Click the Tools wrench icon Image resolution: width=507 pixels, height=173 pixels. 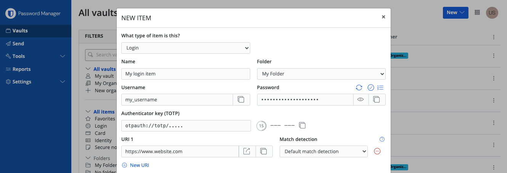coord(8,56)
